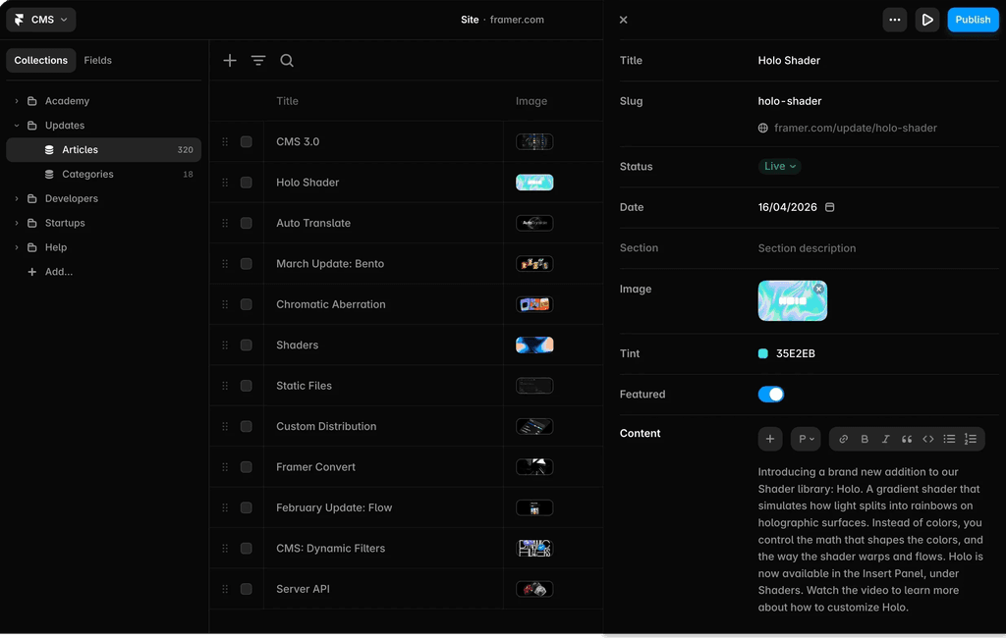Viewport: 1006px width, 638px height.
Task: Open the CMS dropdown menu
Action: (41, 20)
